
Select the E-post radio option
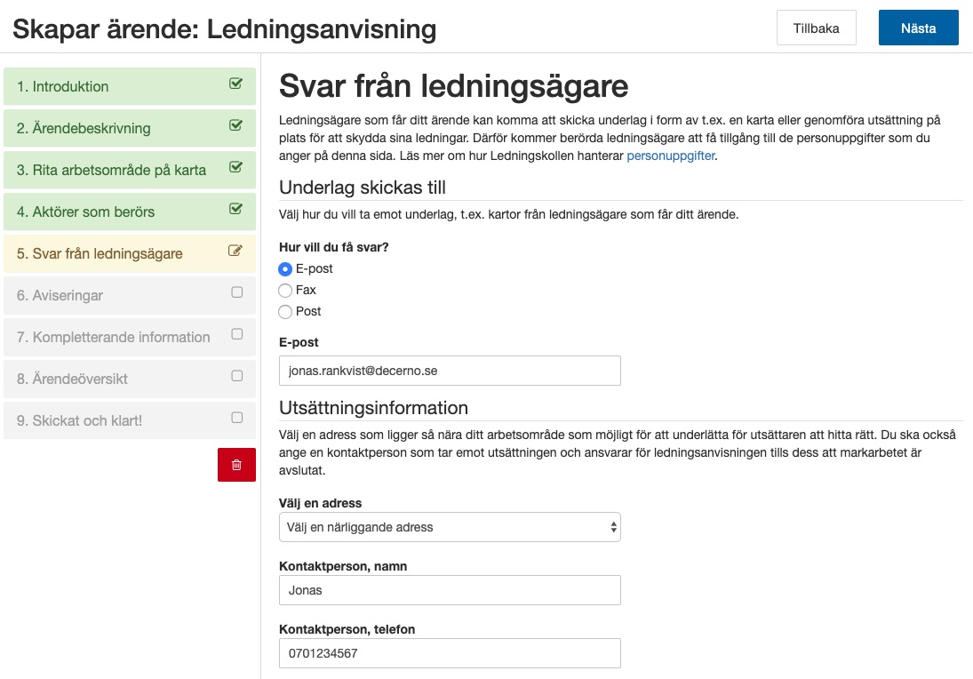[x=285, y=268]
